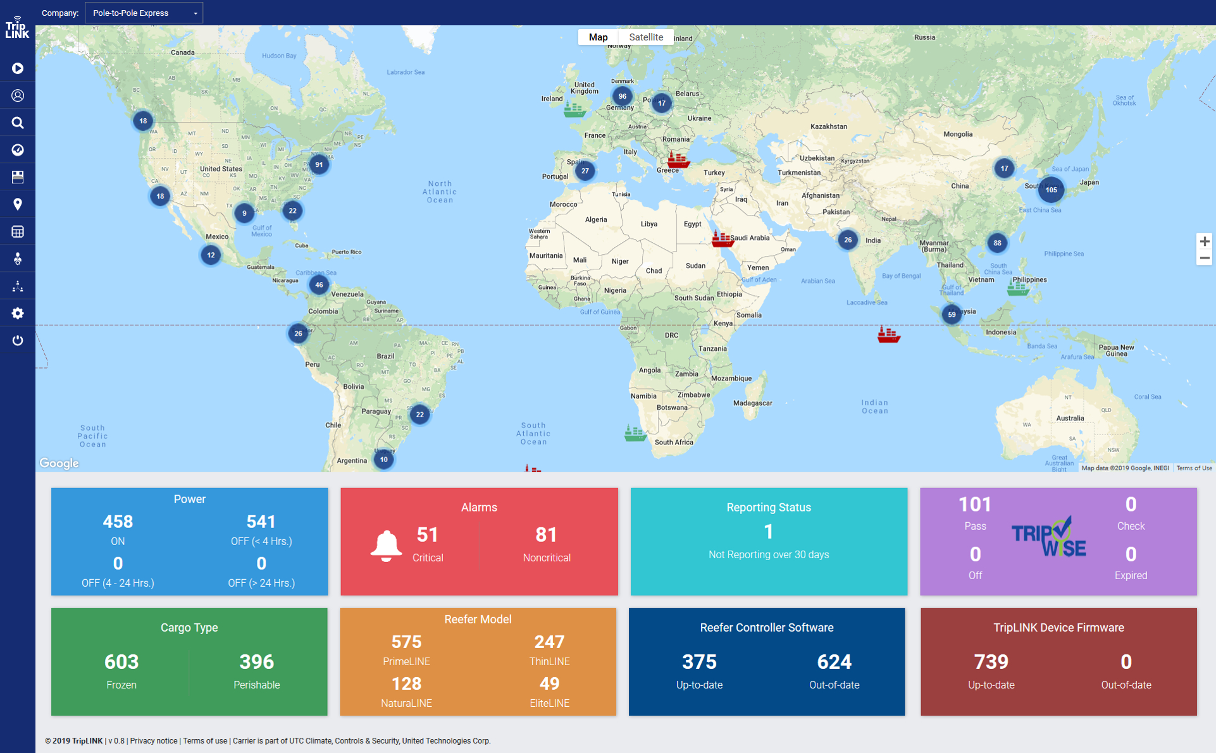
Task: Click the reefer container icon in sidebar
Action: (x=17, y=176)
